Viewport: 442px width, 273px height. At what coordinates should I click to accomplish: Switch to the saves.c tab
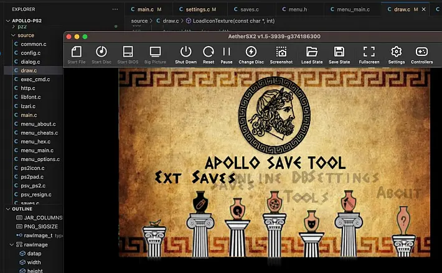250,9
